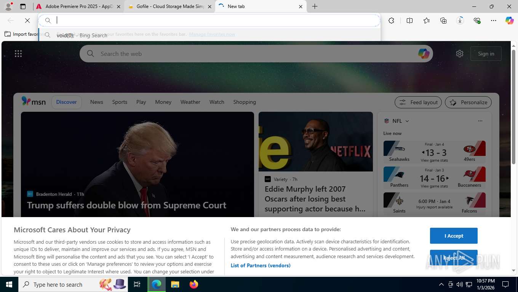Launch Firefox from taskbar
Viewport: 518px width, 292px height.
(x=194, y=284)
